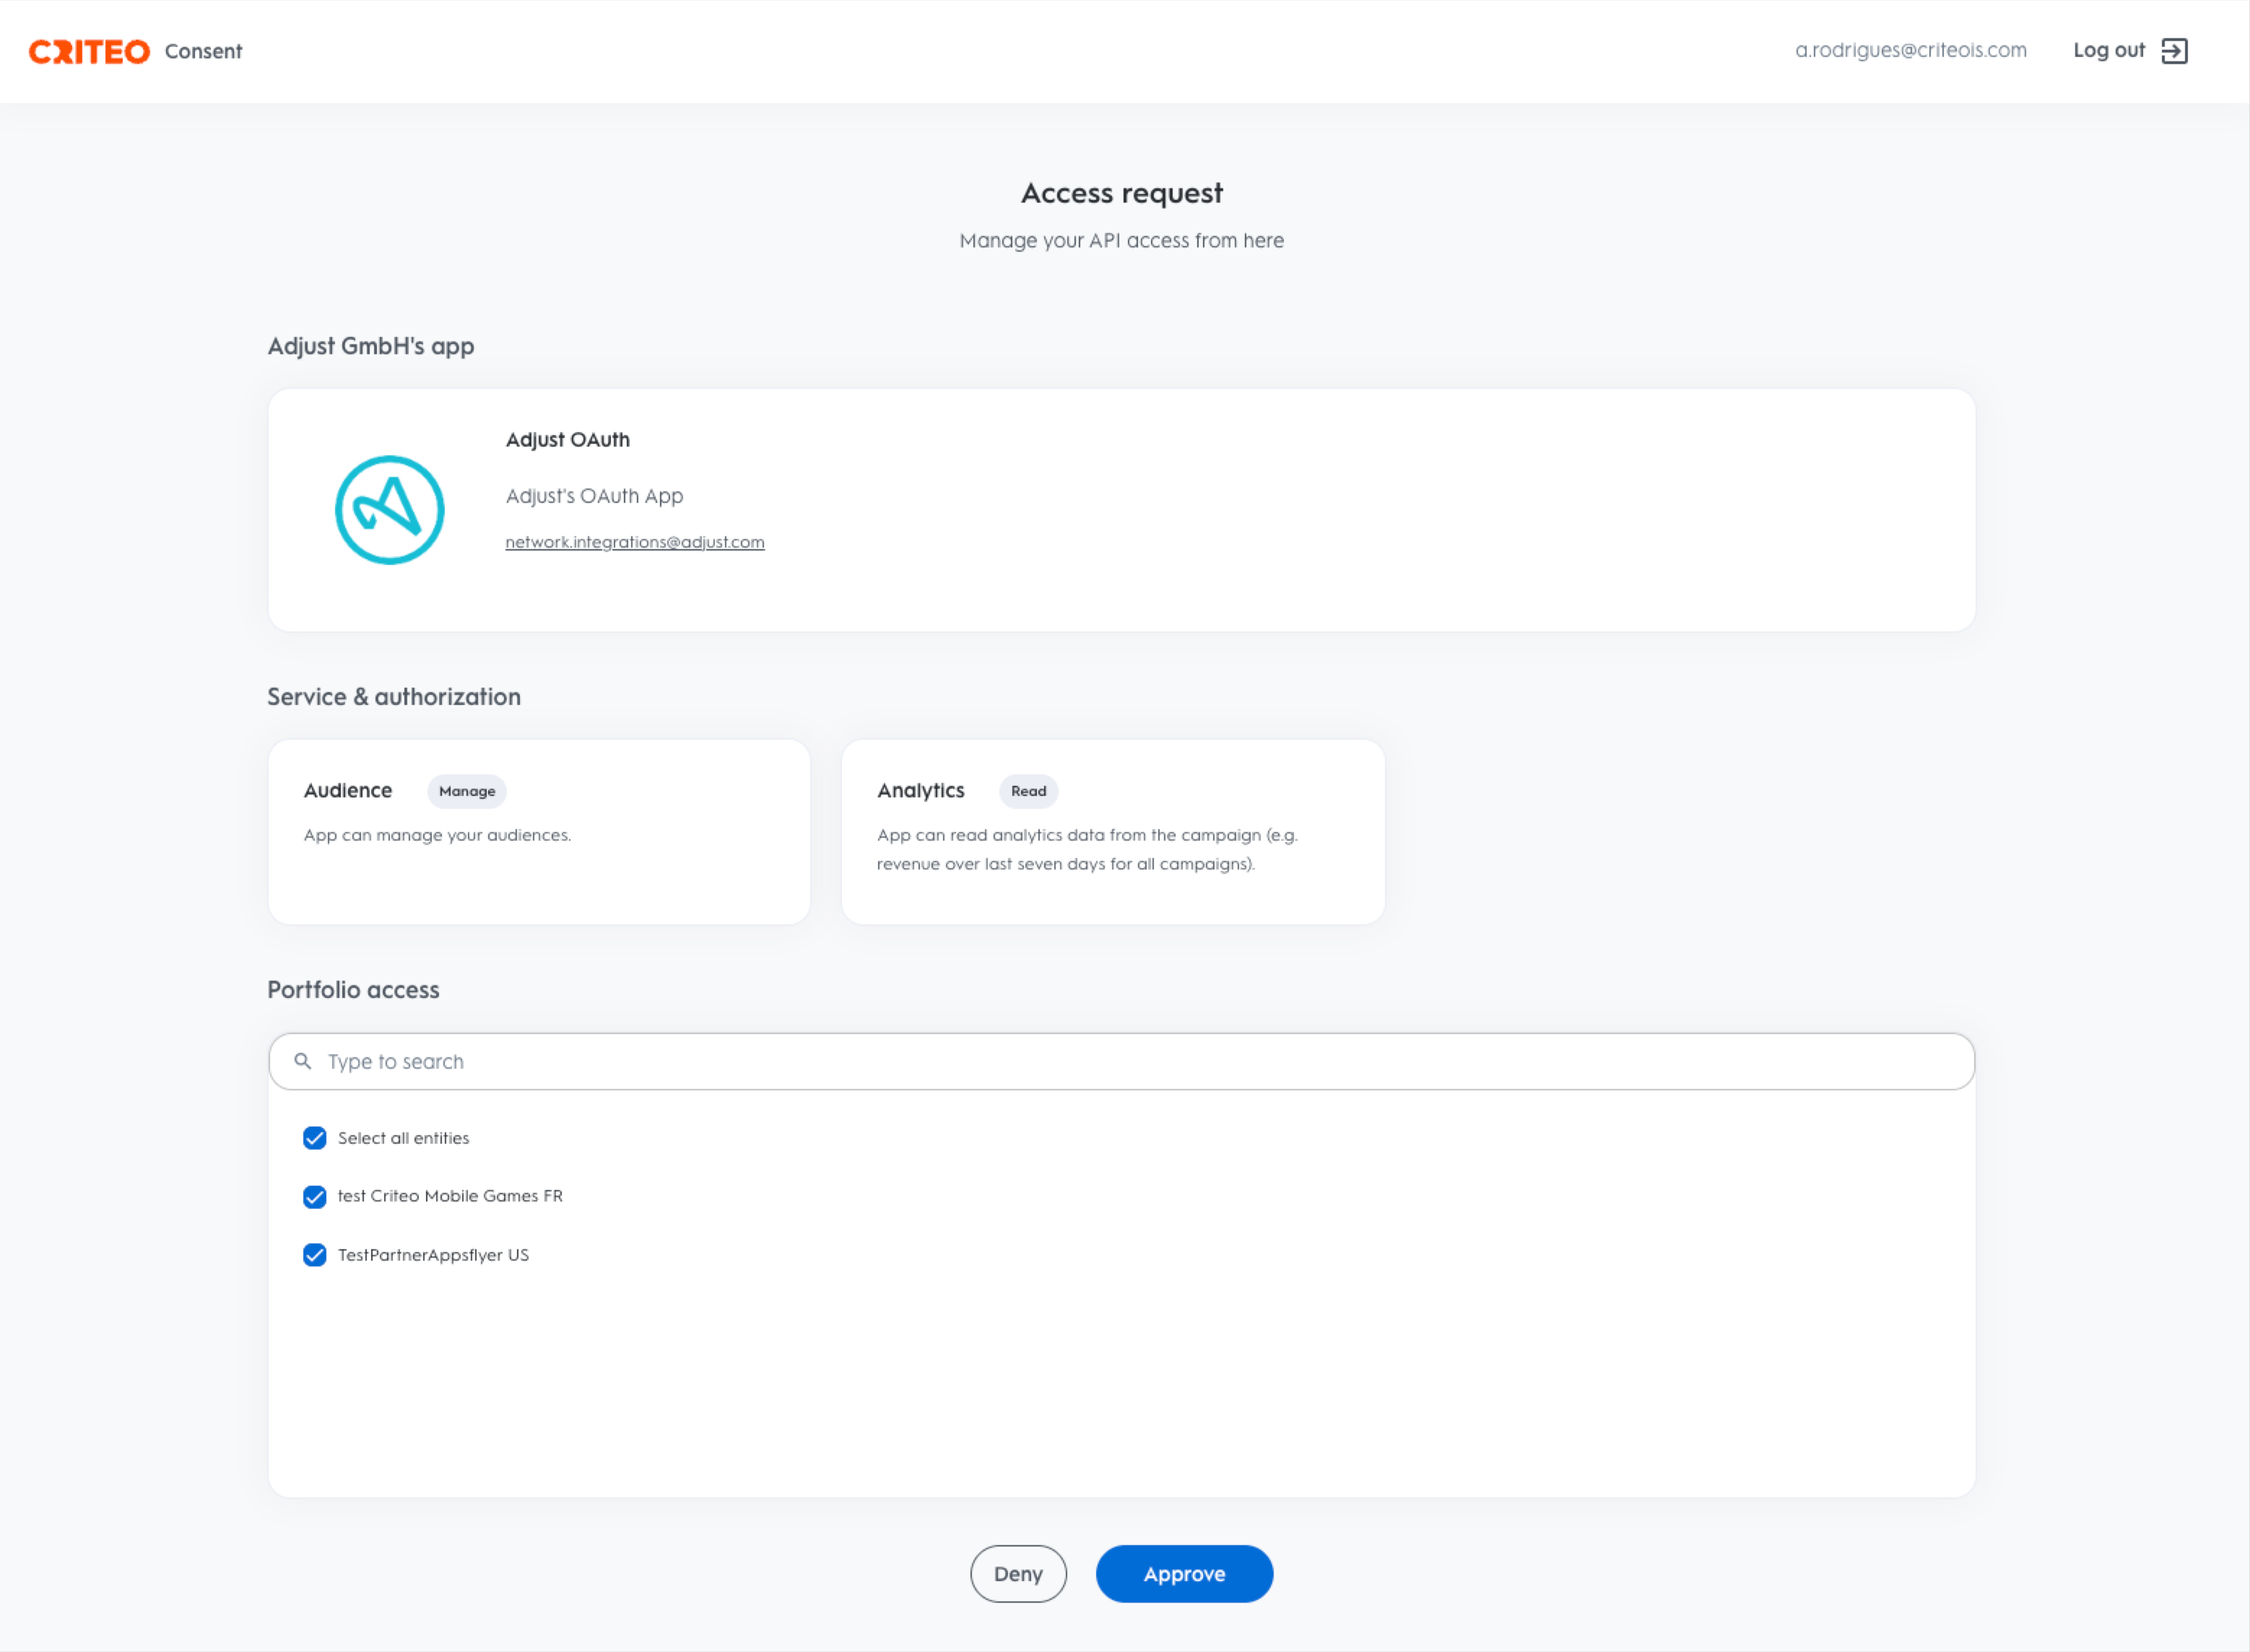Click the Consent label in header
The width and height of the screenshot is (2250, 1652).
[203, 51]
